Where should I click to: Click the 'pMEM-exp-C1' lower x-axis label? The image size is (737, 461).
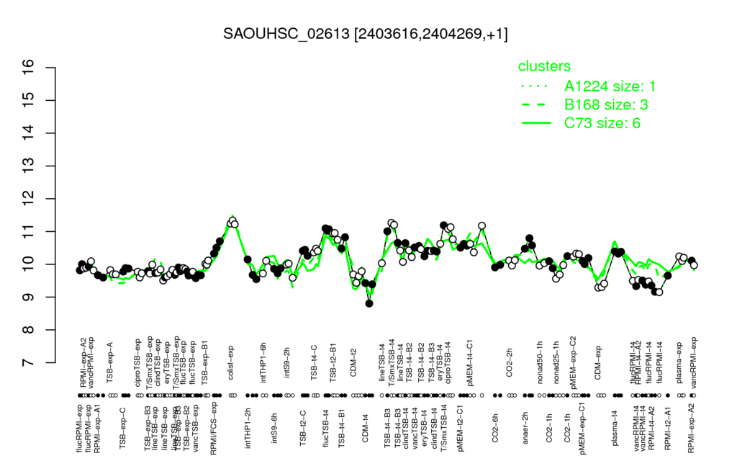[583, 428]
